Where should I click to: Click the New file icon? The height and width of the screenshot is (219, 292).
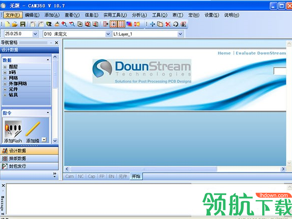coord(7,24)
